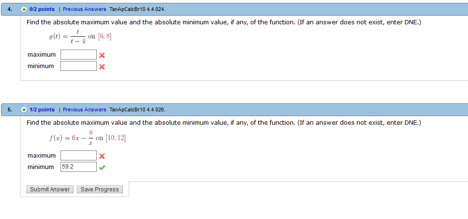Viewport: 468px width, 219px height.
Task: Click the question 5 header bar
Action: (x=234, y=109)
